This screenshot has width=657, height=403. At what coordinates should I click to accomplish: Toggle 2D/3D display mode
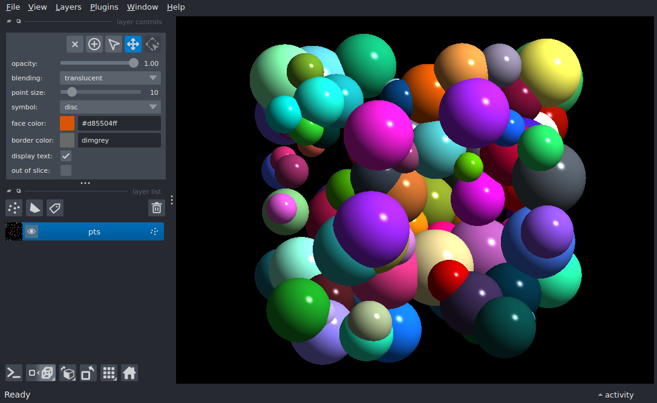(x=41, y=373)
